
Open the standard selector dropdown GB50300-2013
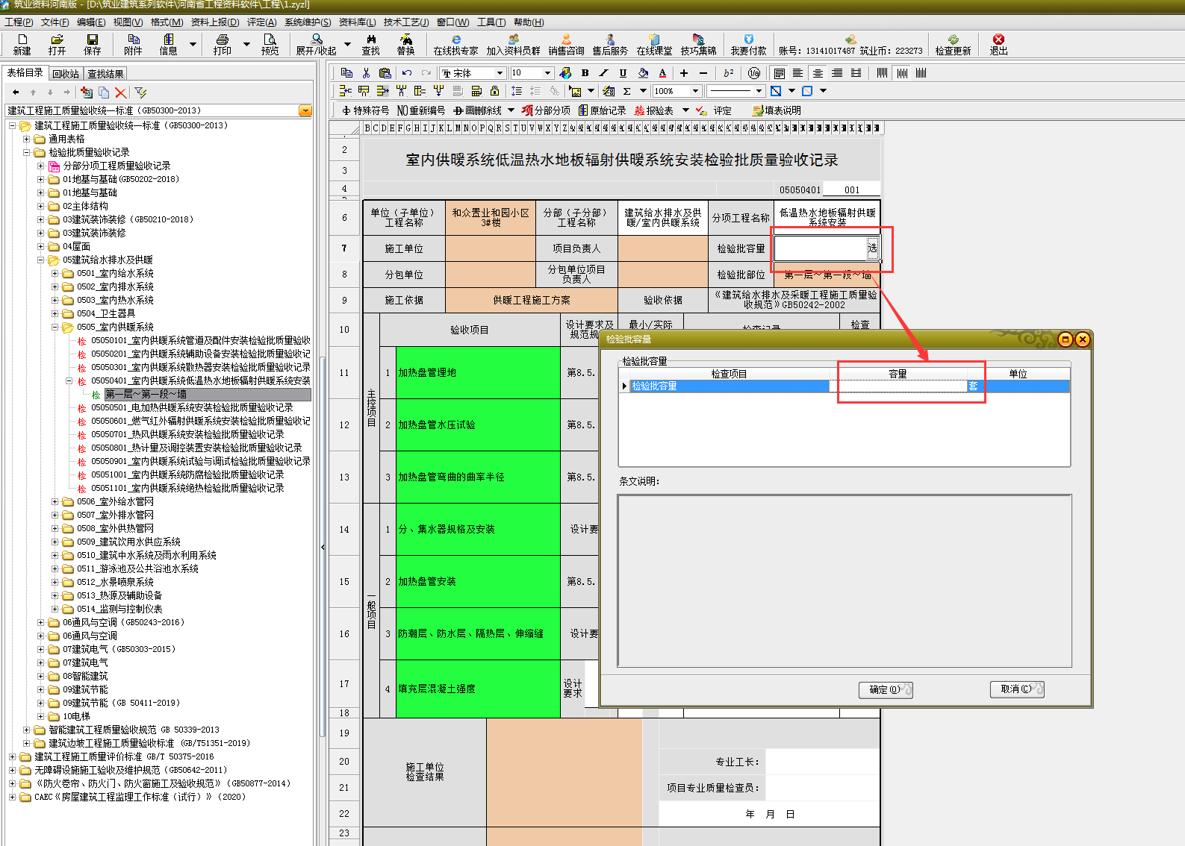coord(305,110)
